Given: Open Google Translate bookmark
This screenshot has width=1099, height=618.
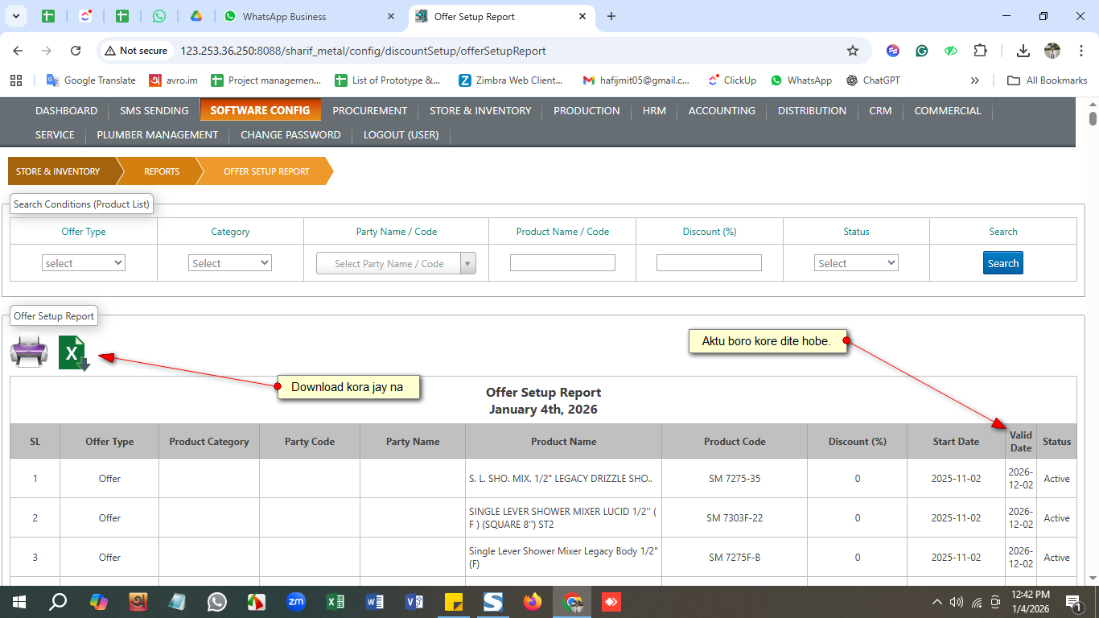Looking at the screenshot, I should coord(91,80).
